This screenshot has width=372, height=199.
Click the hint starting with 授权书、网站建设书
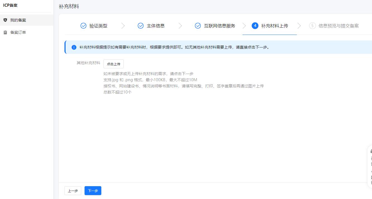tap(184, 86)
